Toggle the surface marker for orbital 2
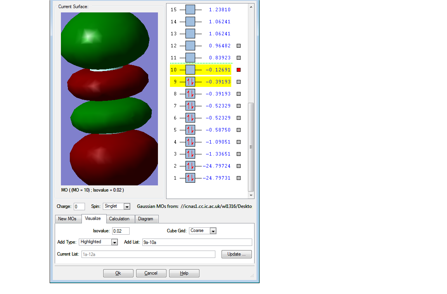The width and height of the screenshot is (447, 294). (239, 166)
